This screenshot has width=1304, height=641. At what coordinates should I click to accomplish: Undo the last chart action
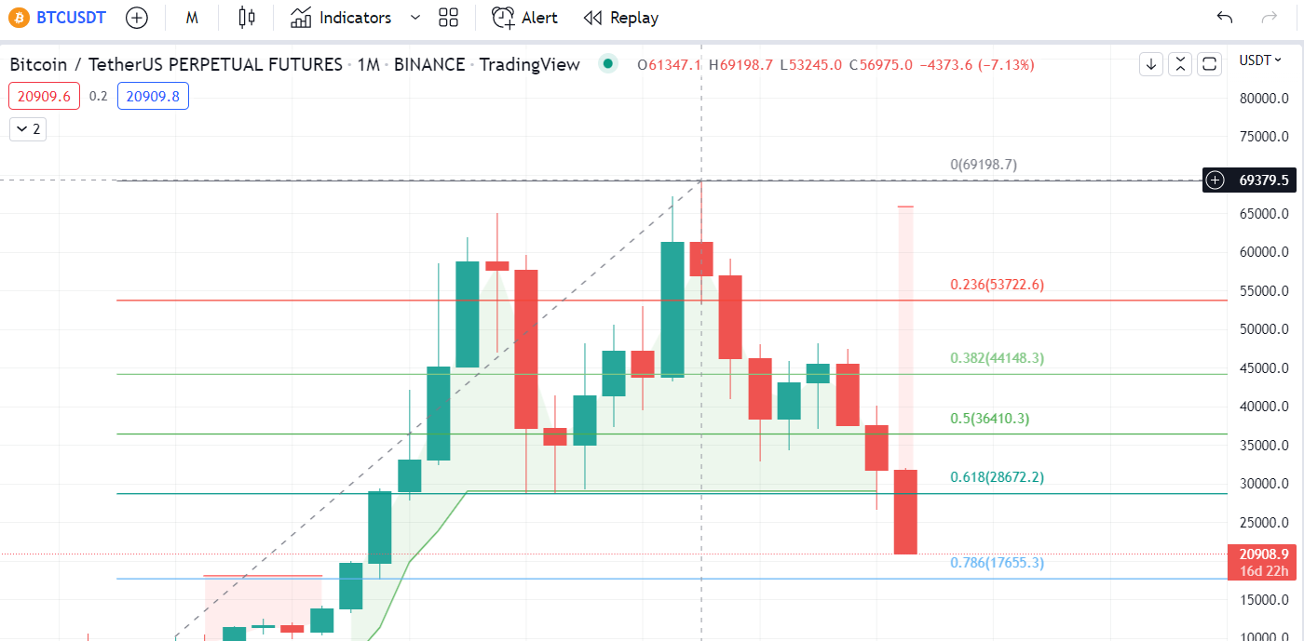1225,17
